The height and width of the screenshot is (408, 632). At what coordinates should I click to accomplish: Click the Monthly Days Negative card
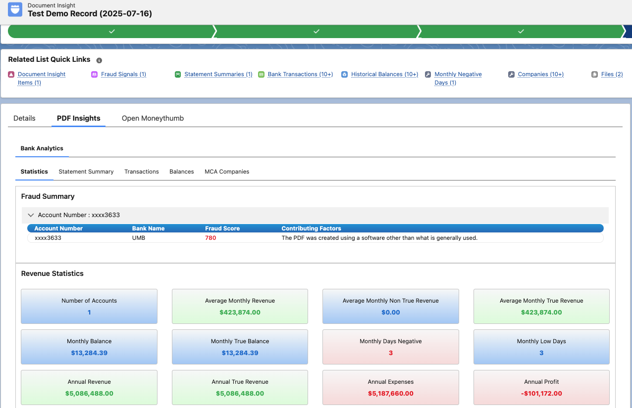(x=391, y=347)
